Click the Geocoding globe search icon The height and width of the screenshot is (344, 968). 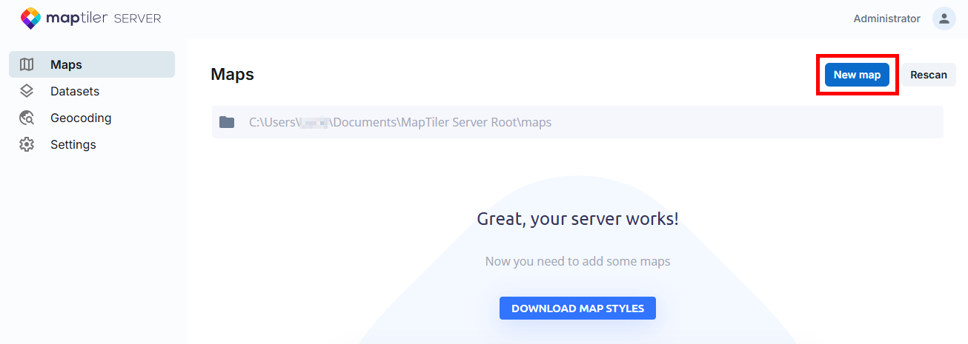27,118
